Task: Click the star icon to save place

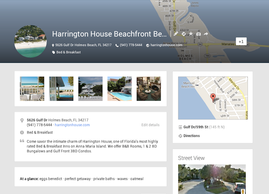Action: tap(191, 34)
